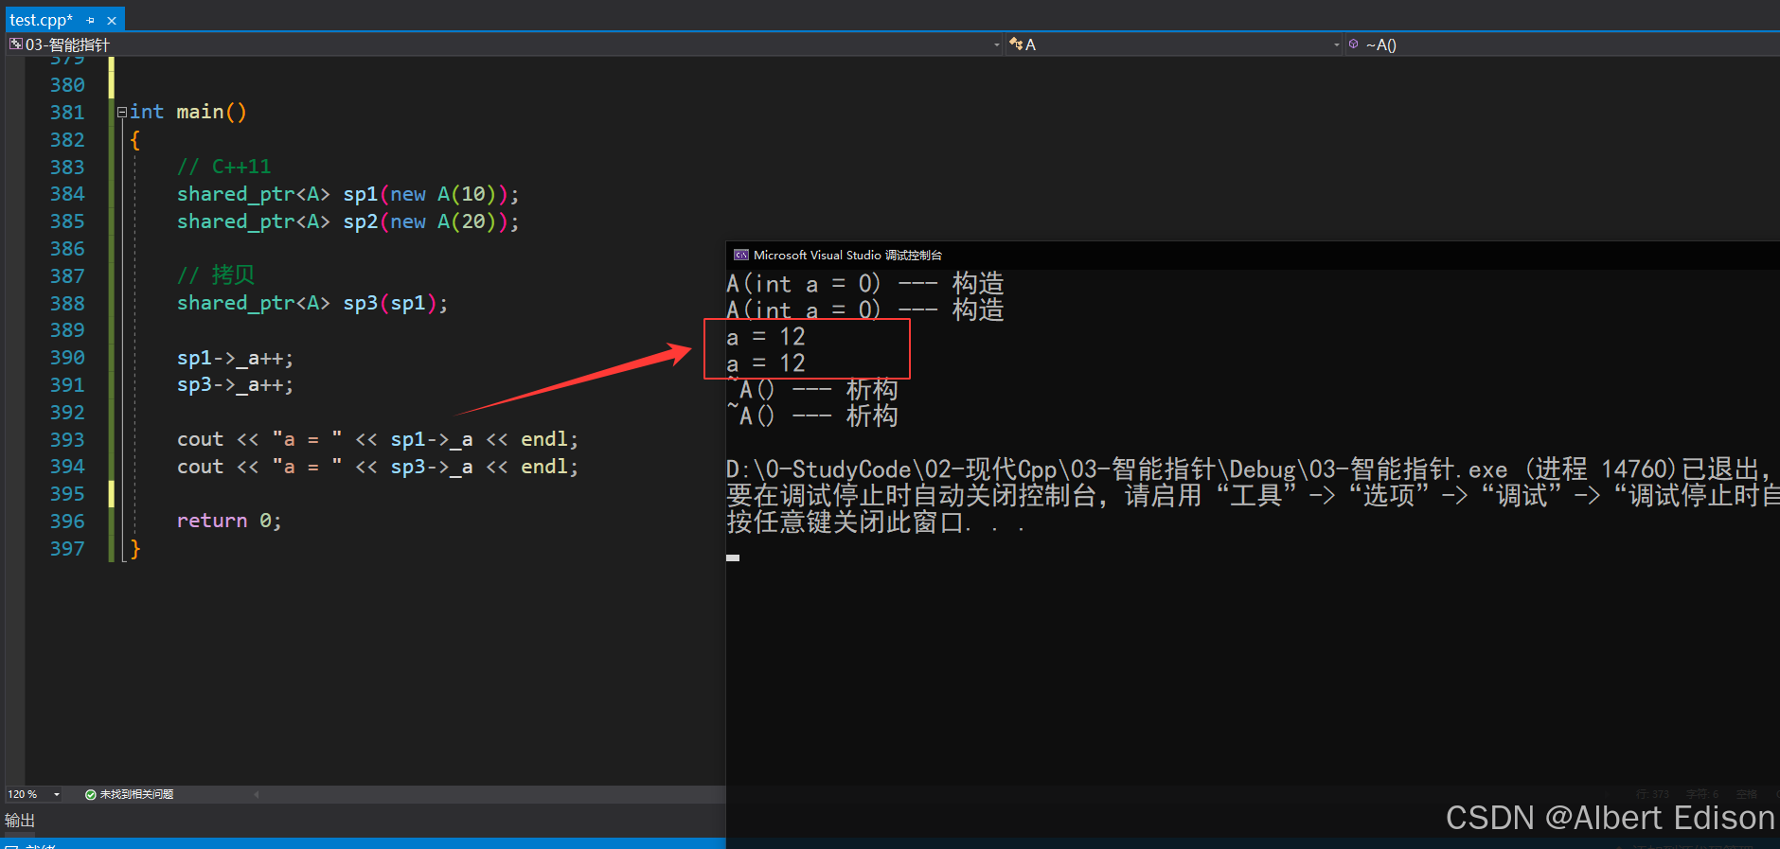The height and width of the screenshot is (849, 1780).
Task: Click the class icon next to A
Action: pyautogui.click(x=1016, y=44)
